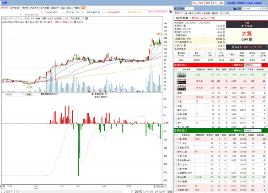Screen dimensions: 268x193
Task: Click 2024/06/07 date marker on time axis
Action: (160, 186)
